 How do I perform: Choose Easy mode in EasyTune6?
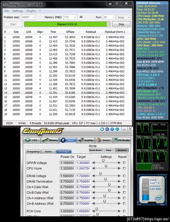tap(109, 150)
